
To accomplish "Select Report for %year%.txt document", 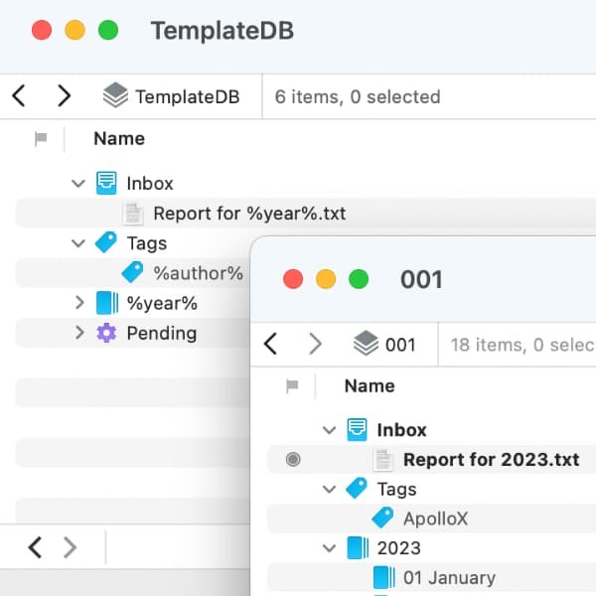I will tap(248, 214).
